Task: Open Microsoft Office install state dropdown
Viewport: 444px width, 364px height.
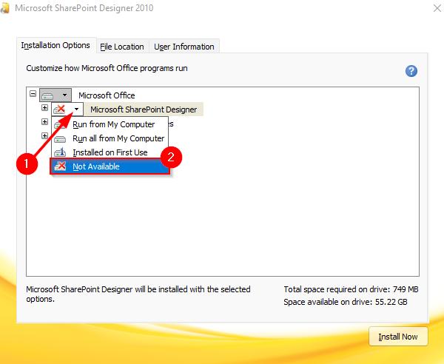Action: [55, 95]
